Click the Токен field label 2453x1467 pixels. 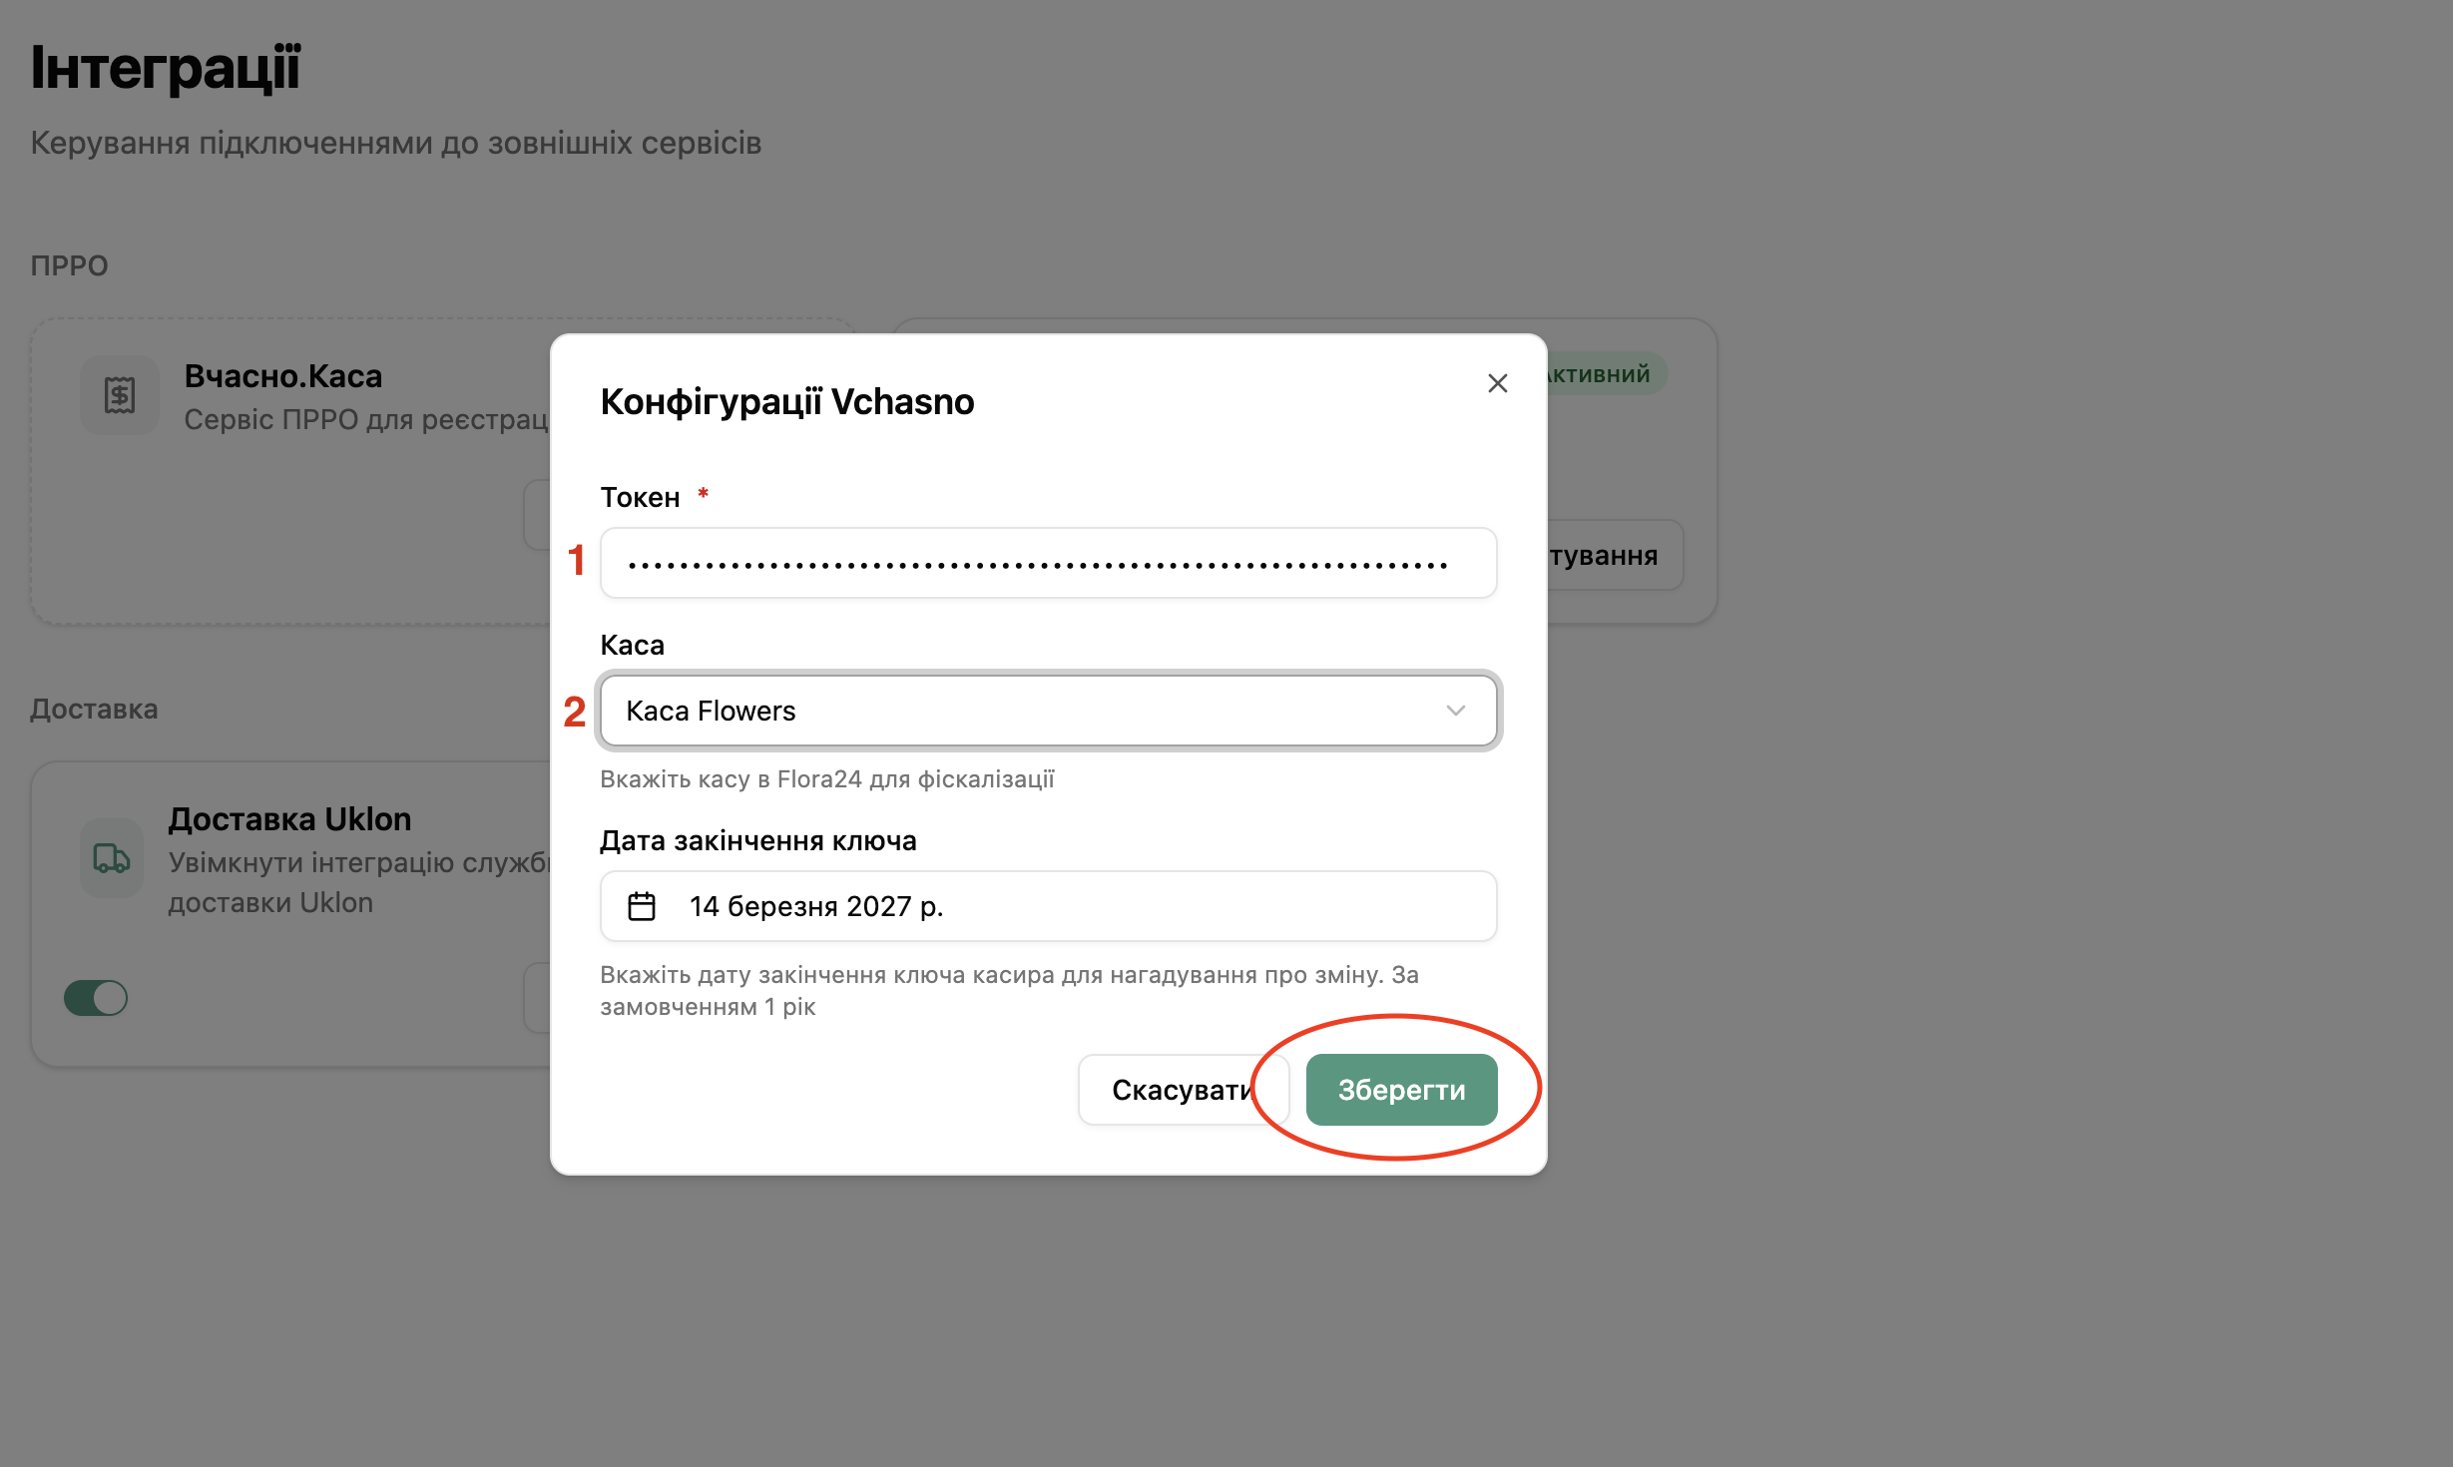(x=640, y=497)
